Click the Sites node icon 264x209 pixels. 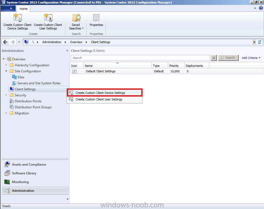pos(14,77)
